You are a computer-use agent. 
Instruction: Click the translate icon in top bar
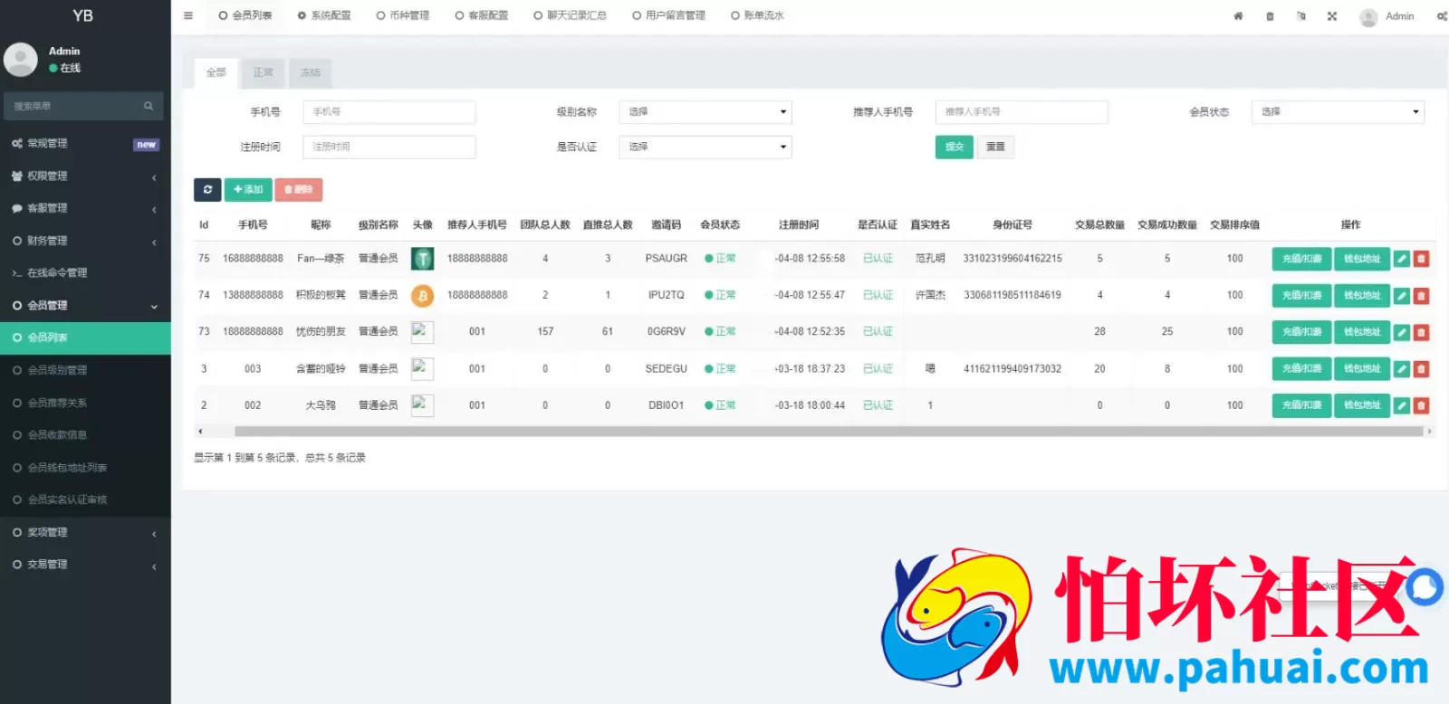1301,16
